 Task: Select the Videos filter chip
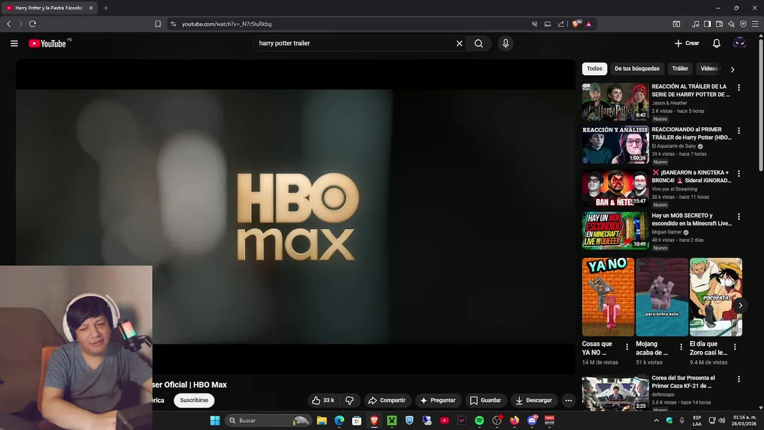pos(710,69)
